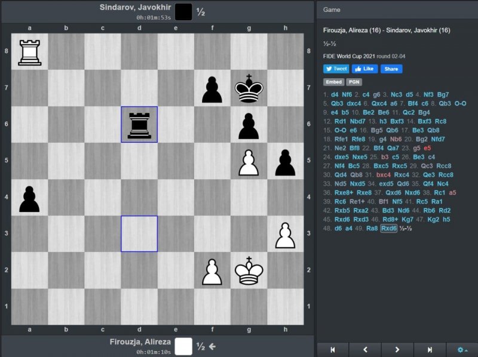
Task: Open the PGN option
Action: 354,82
